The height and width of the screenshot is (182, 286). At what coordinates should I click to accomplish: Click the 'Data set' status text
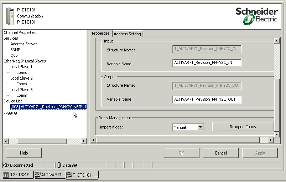click(x=70, y=165)
